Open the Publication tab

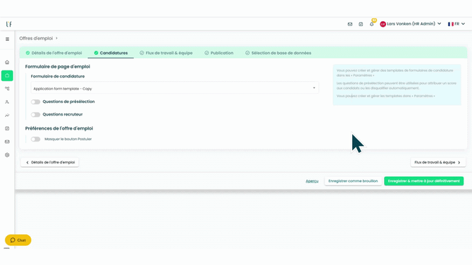pos(219,53)
